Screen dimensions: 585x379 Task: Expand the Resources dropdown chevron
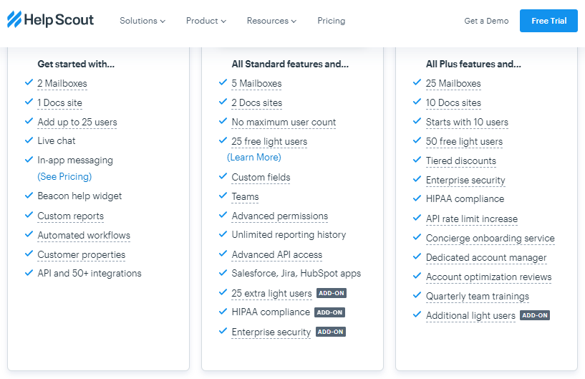(x=294, y=21)
